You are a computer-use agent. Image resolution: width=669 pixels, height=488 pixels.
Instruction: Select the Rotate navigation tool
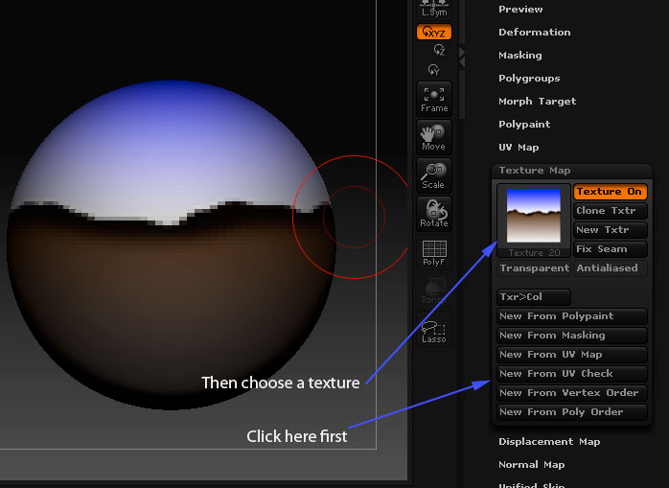coord(434,214)
